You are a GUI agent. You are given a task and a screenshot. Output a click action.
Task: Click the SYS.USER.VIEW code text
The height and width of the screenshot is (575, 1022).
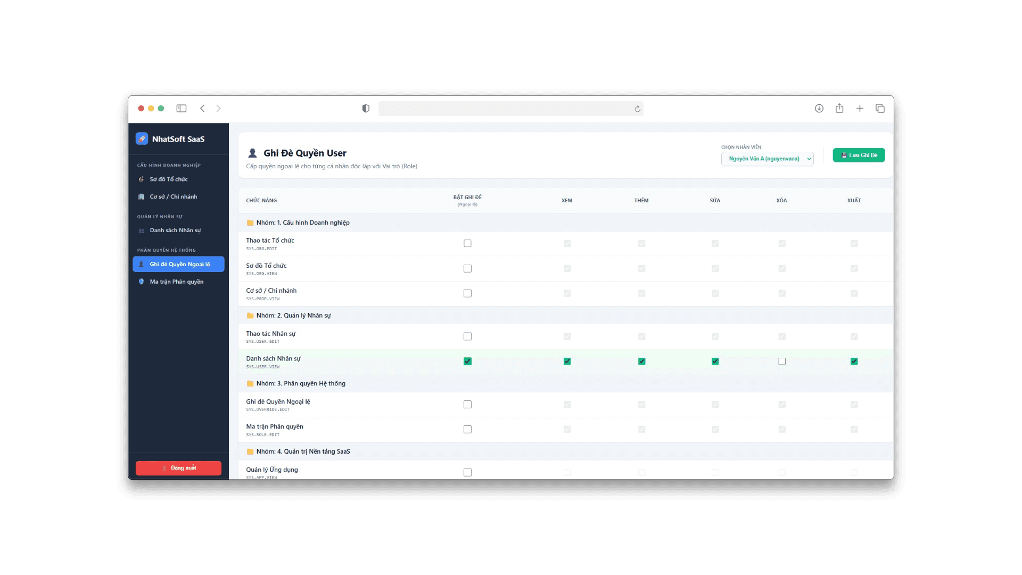coord(262,367)
